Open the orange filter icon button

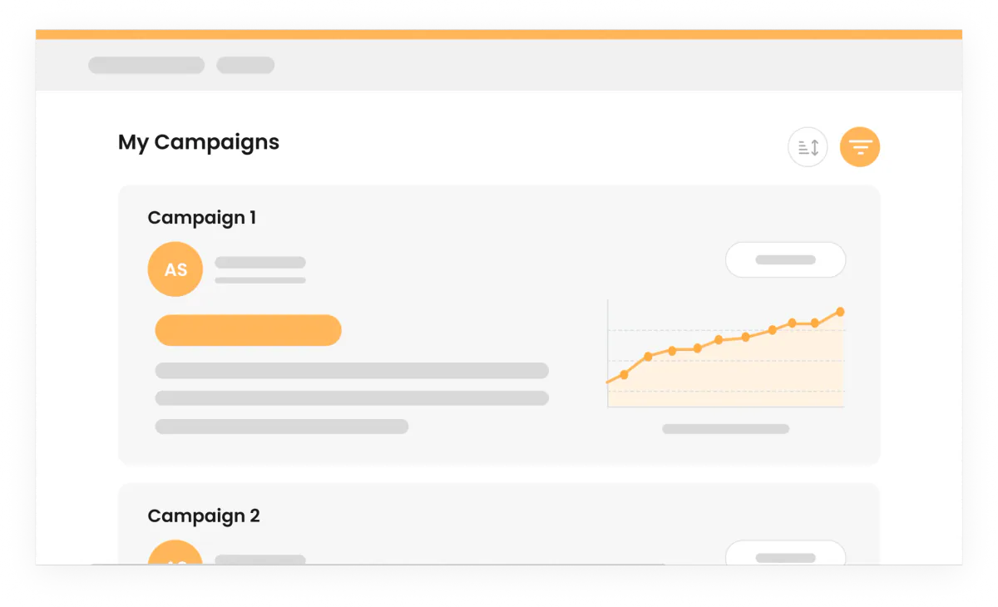[860, 148]
